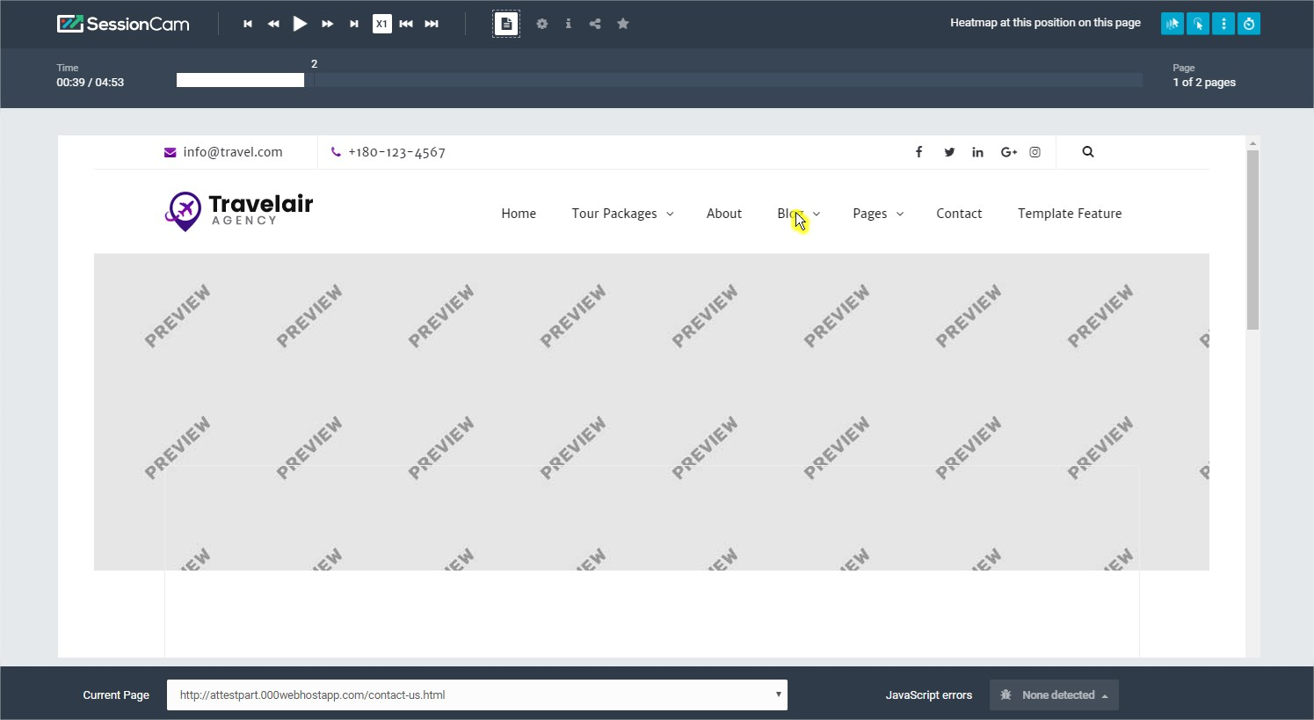Play the session recording

click(x=300, y=24)
